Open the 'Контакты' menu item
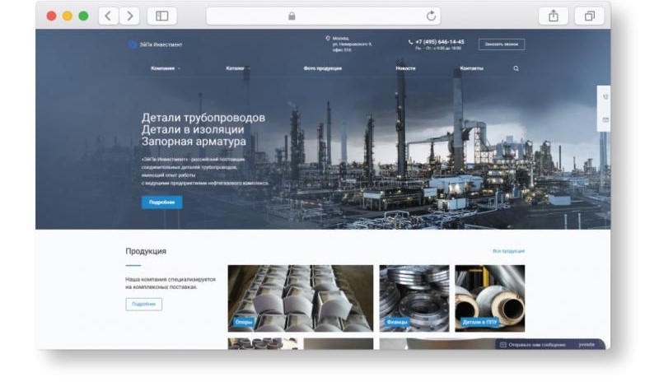 [471, 68]
